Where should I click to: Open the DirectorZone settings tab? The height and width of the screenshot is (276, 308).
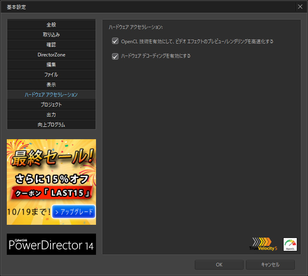[x=51, y=55]
